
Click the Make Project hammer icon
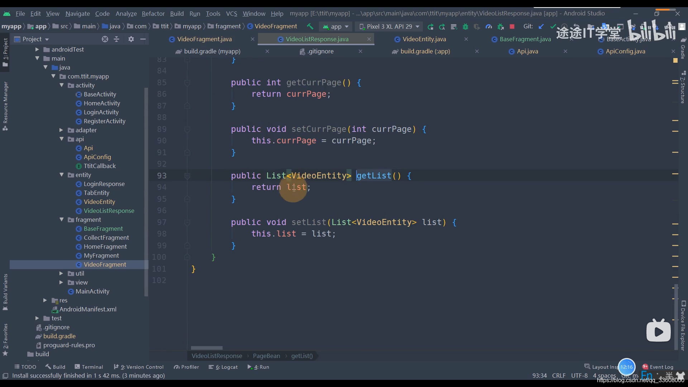(x=310, y=26)
